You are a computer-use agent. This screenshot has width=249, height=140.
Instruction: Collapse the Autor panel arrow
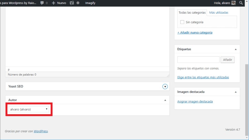(x=165, y=100)
